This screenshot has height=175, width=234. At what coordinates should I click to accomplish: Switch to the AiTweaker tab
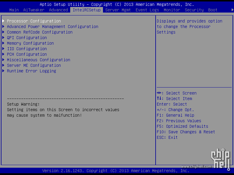point(34,10)
